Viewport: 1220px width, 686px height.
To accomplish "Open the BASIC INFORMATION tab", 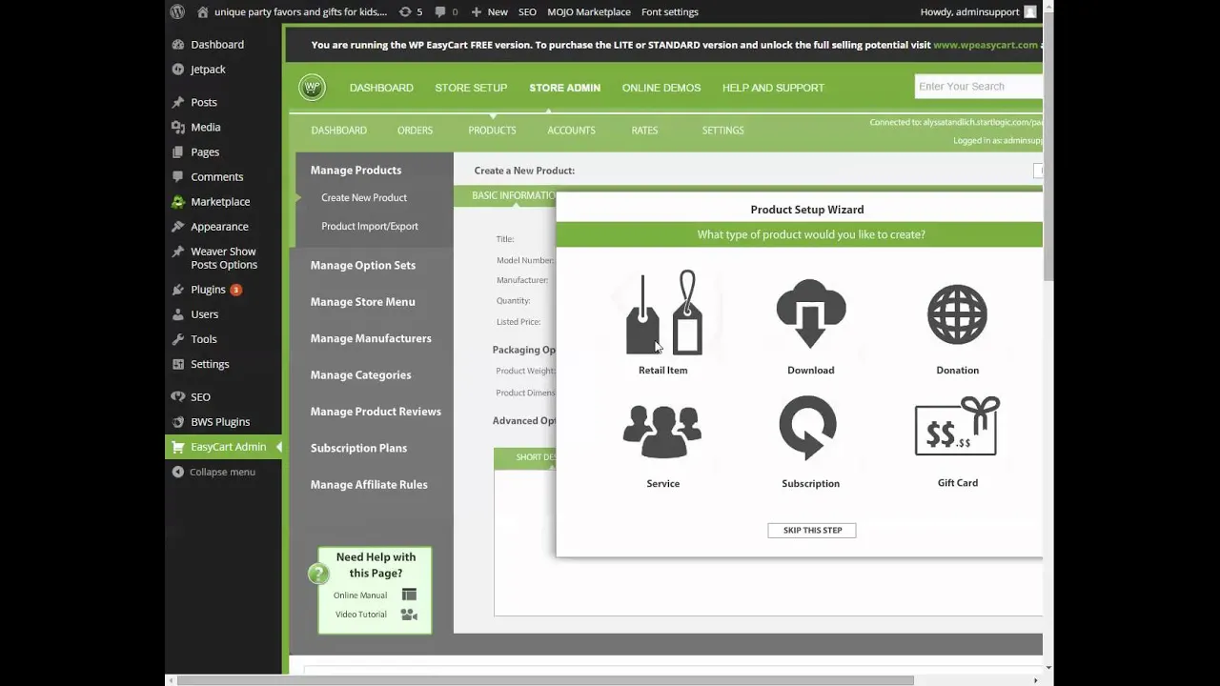I will tap(514, 195).
